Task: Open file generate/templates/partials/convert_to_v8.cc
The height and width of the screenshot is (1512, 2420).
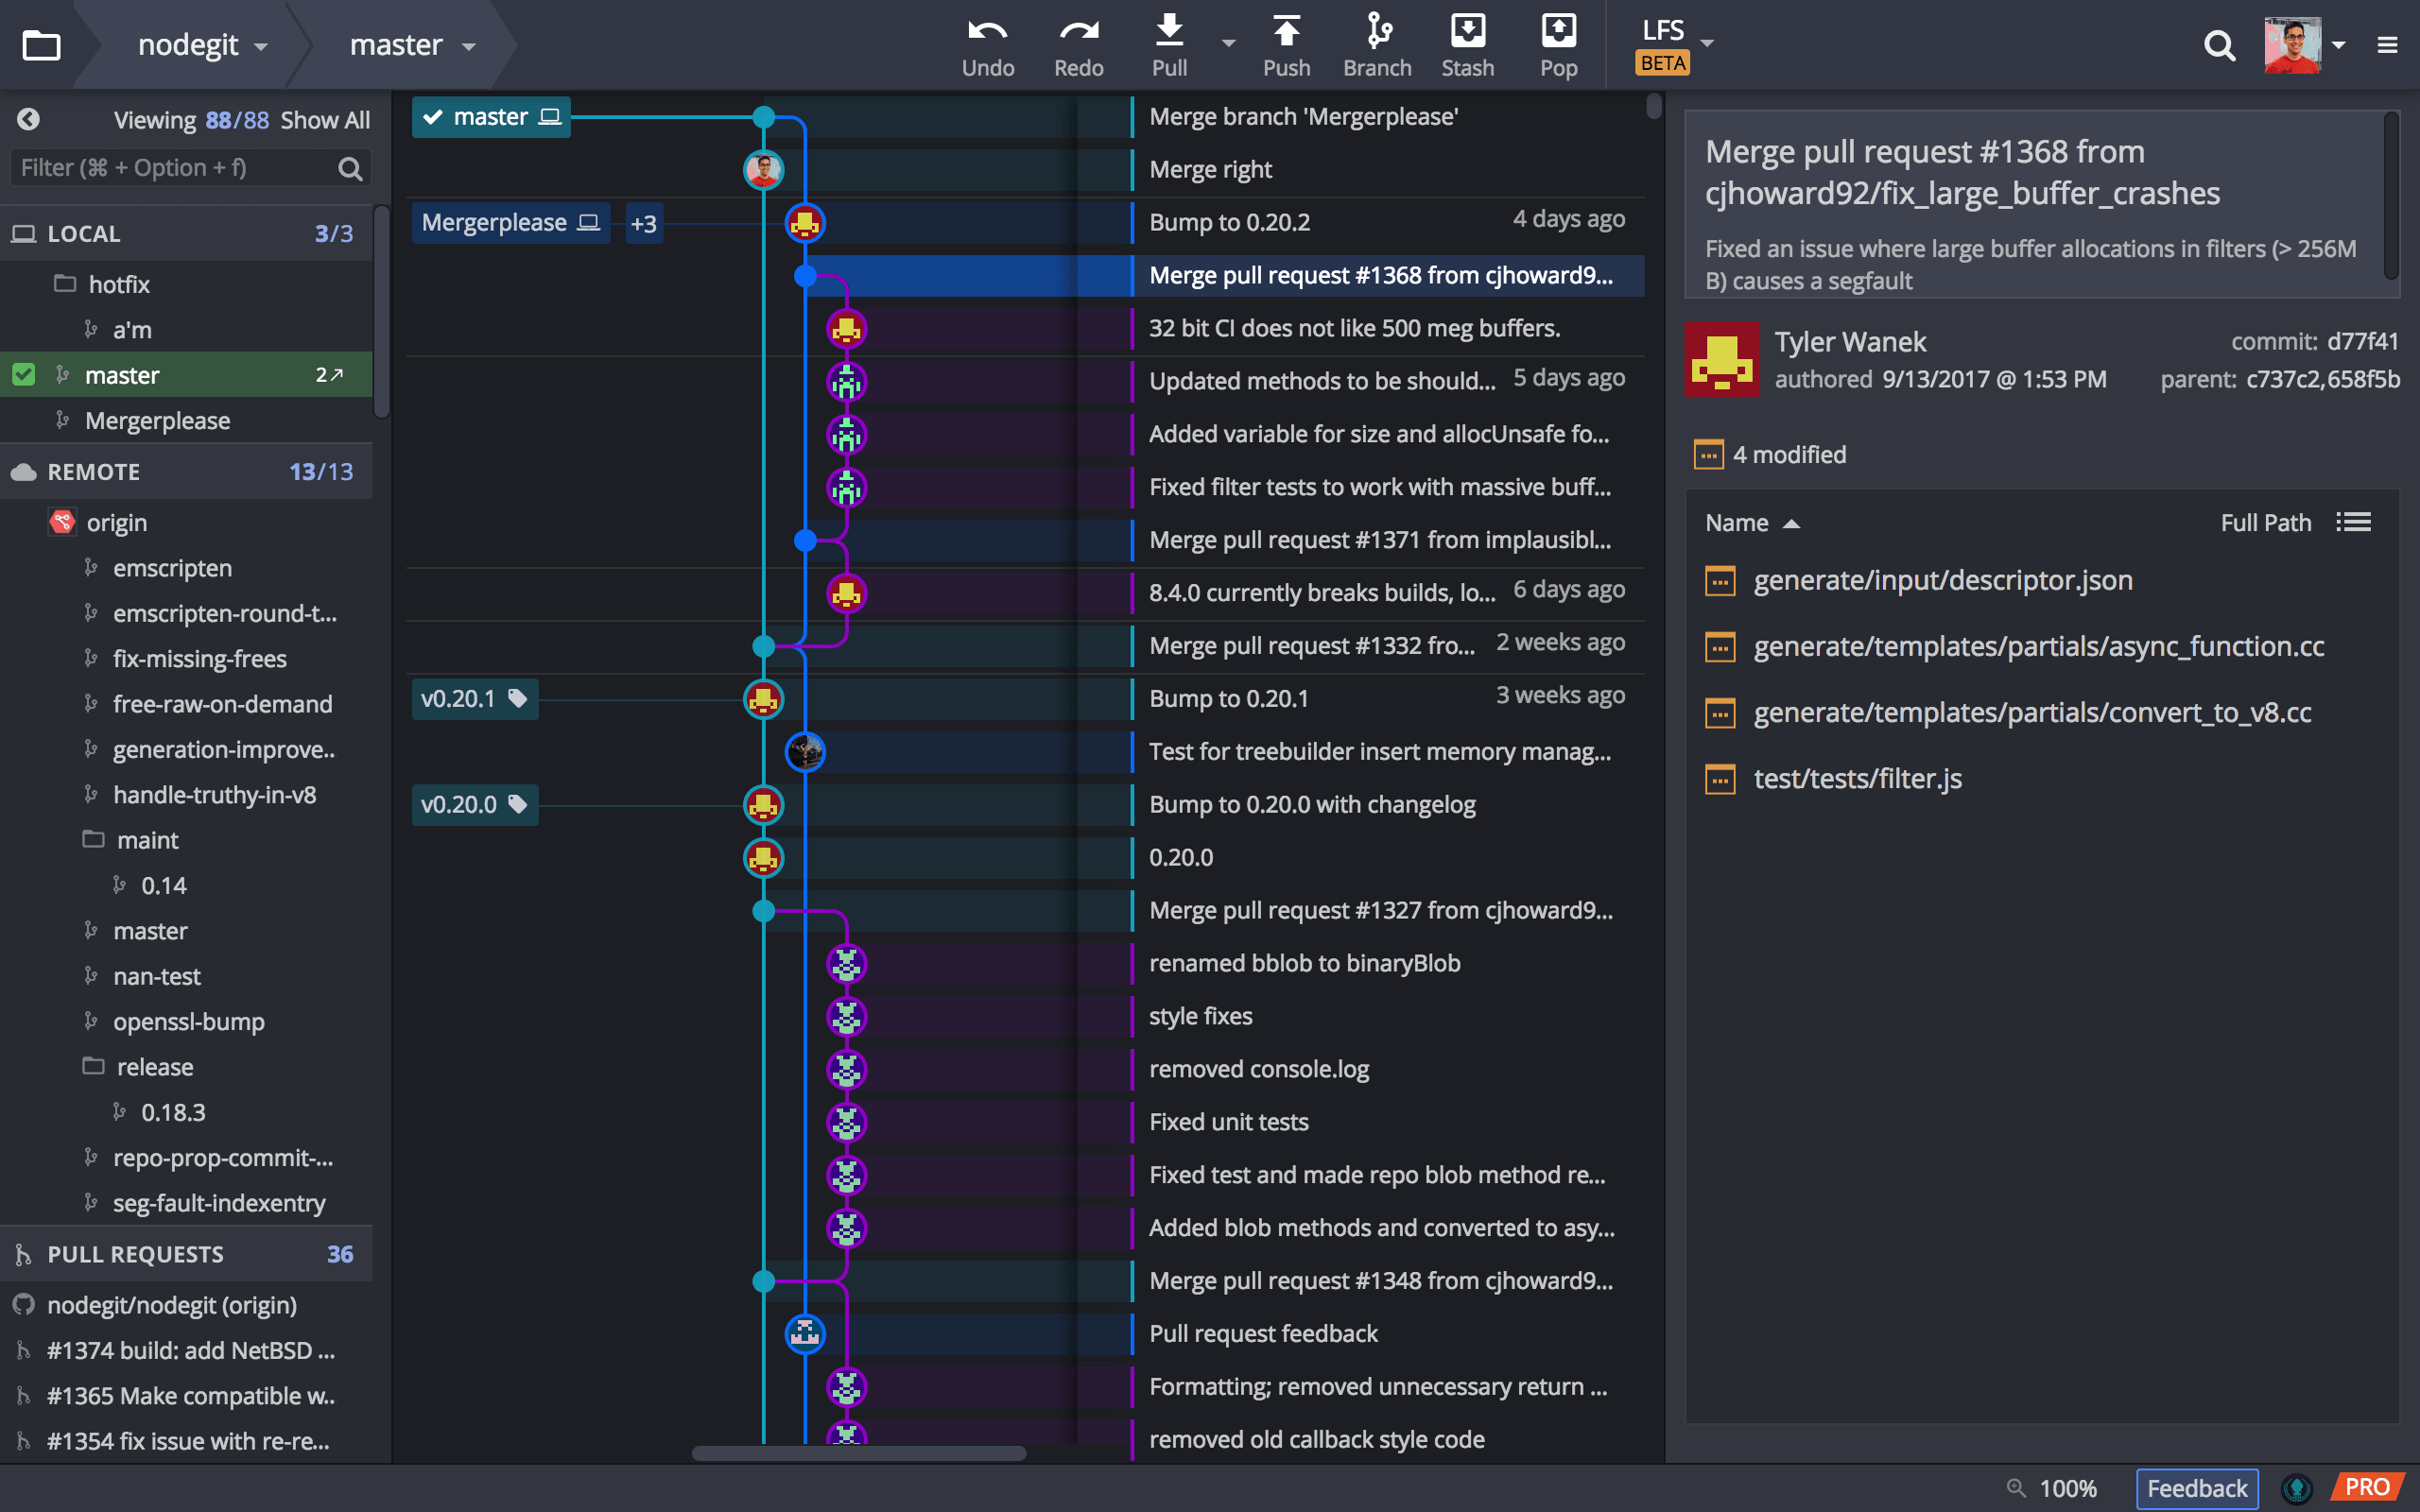Action: click(x=2032, y=712)
